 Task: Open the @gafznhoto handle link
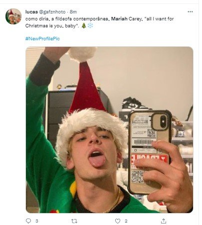click(x=52, y=12)
